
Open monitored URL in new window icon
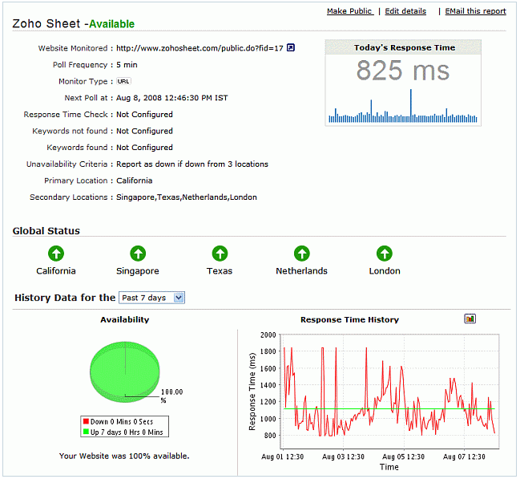click(x=291, y=48)
